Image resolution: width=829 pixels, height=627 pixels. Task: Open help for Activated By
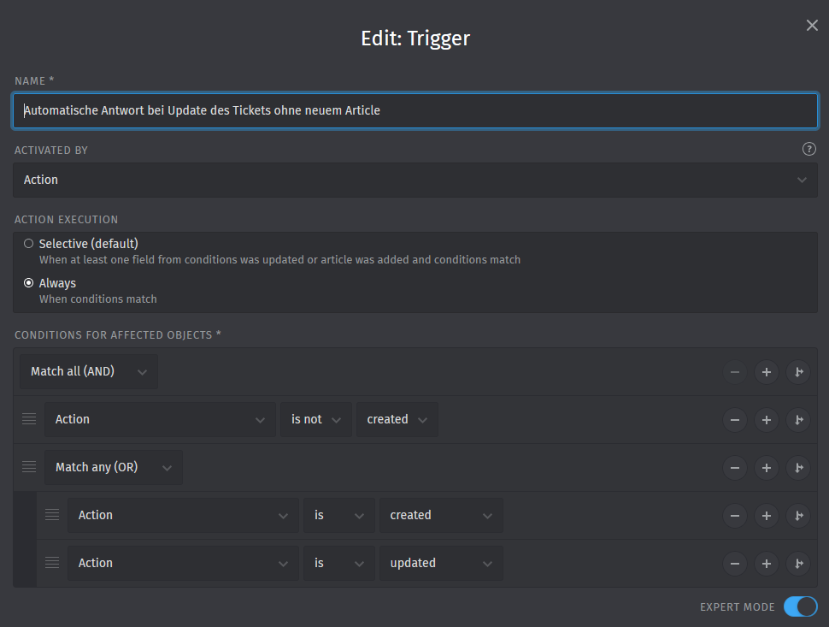pos(808,149)
